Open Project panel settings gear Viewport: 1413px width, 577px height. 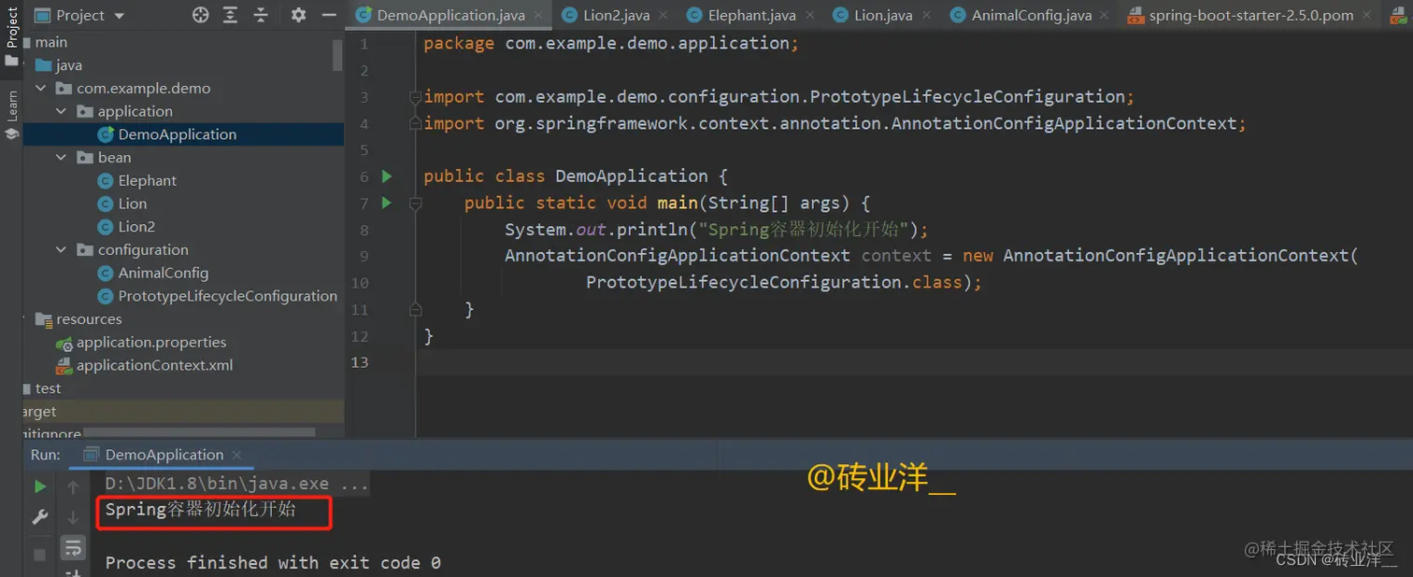point(298,15)
